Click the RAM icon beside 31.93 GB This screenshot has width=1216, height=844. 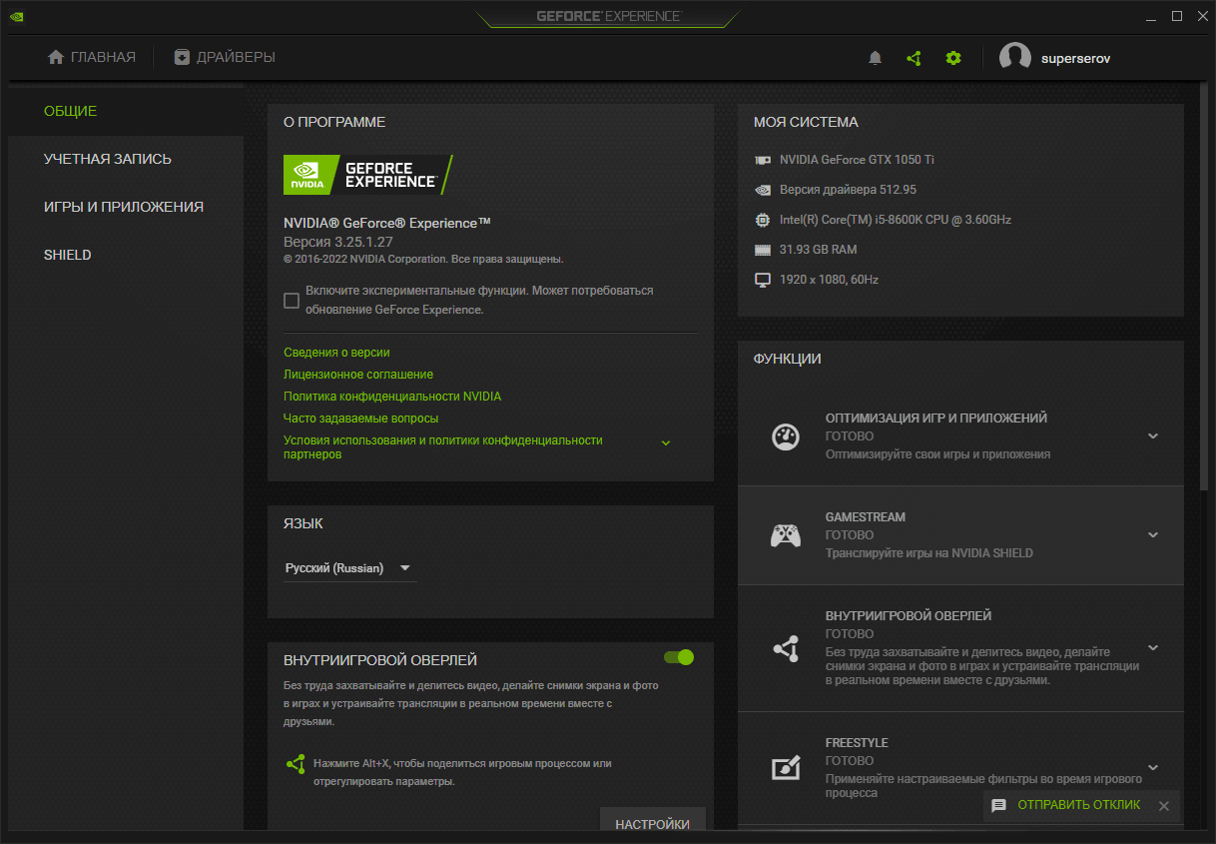(x=763, y=250)
